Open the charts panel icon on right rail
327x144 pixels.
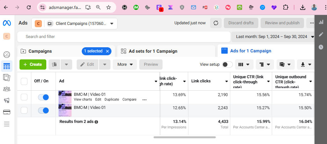pos(321,22)
